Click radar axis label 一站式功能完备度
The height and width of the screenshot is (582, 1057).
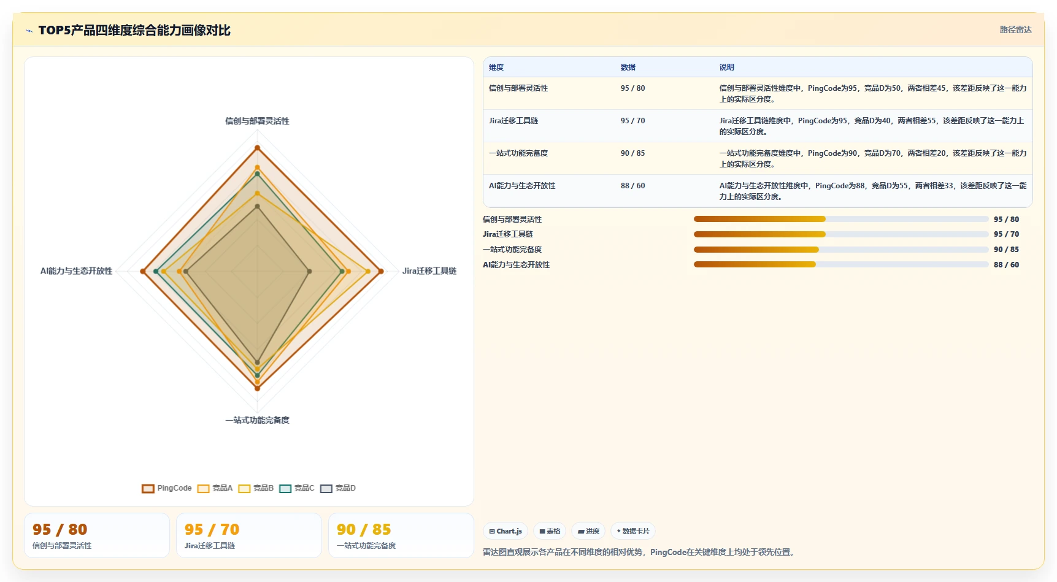pos(257,420)
